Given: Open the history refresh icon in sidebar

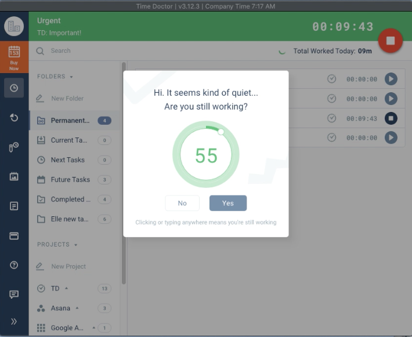Looking at the screenshot, I should (x=14, y=117).
